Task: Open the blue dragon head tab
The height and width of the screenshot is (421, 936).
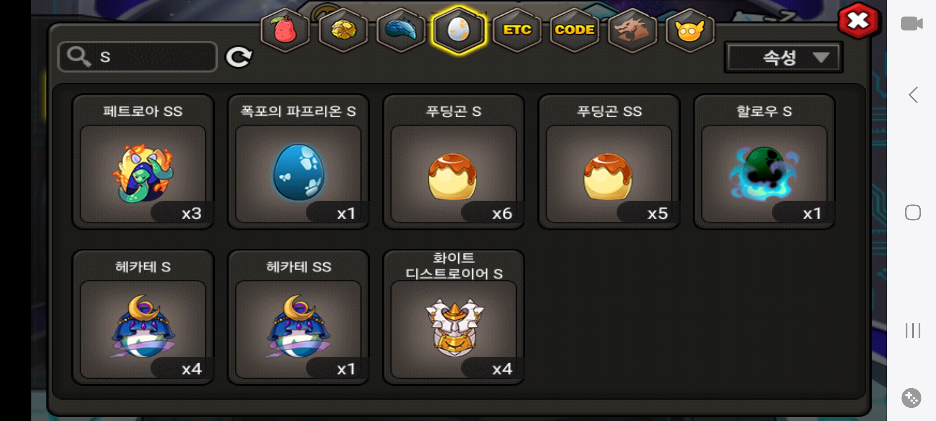Action: (401, 30)
